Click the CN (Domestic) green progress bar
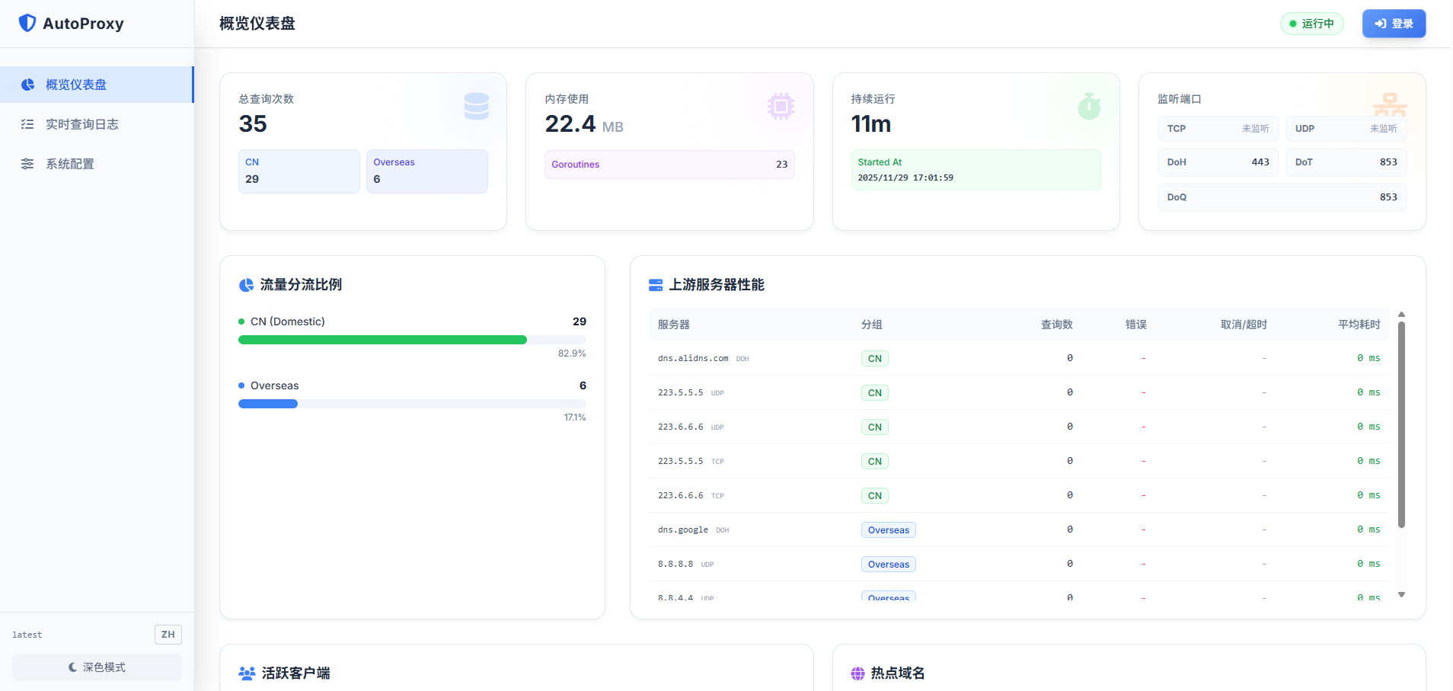The height and width of the screenshot is (691, 1453). click(x=382, y=340)
